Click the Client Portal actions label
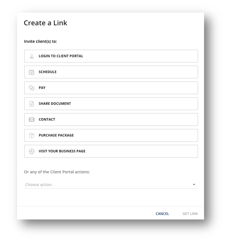The width and height of the screenshot is (232, 240). coord(57,172)
